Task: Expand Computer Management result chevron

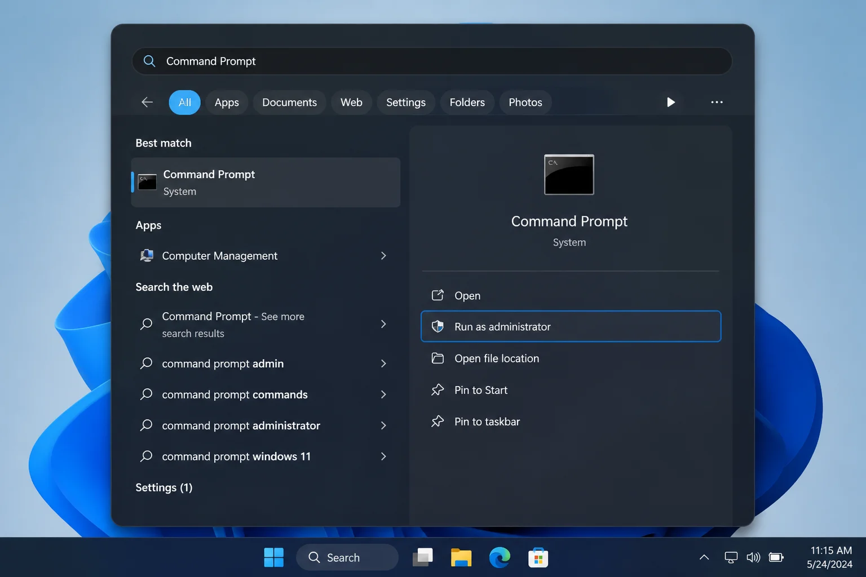Action: 383,256
